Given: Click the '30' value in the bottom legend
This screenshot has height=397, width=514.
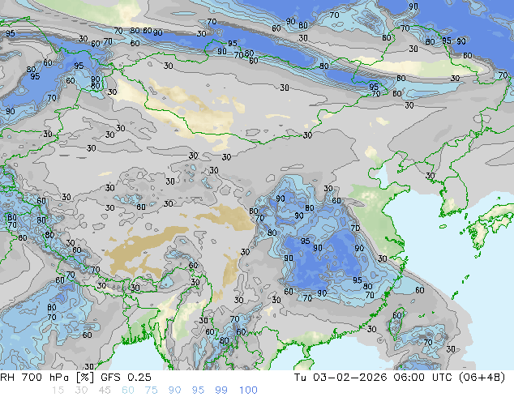Looking at the screenshot, I should point(81,391).
